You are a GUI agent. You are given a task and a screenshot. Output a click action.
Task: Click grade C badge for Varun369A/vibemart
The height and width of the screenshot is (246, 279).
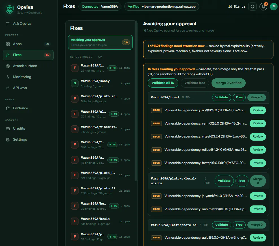75,129
